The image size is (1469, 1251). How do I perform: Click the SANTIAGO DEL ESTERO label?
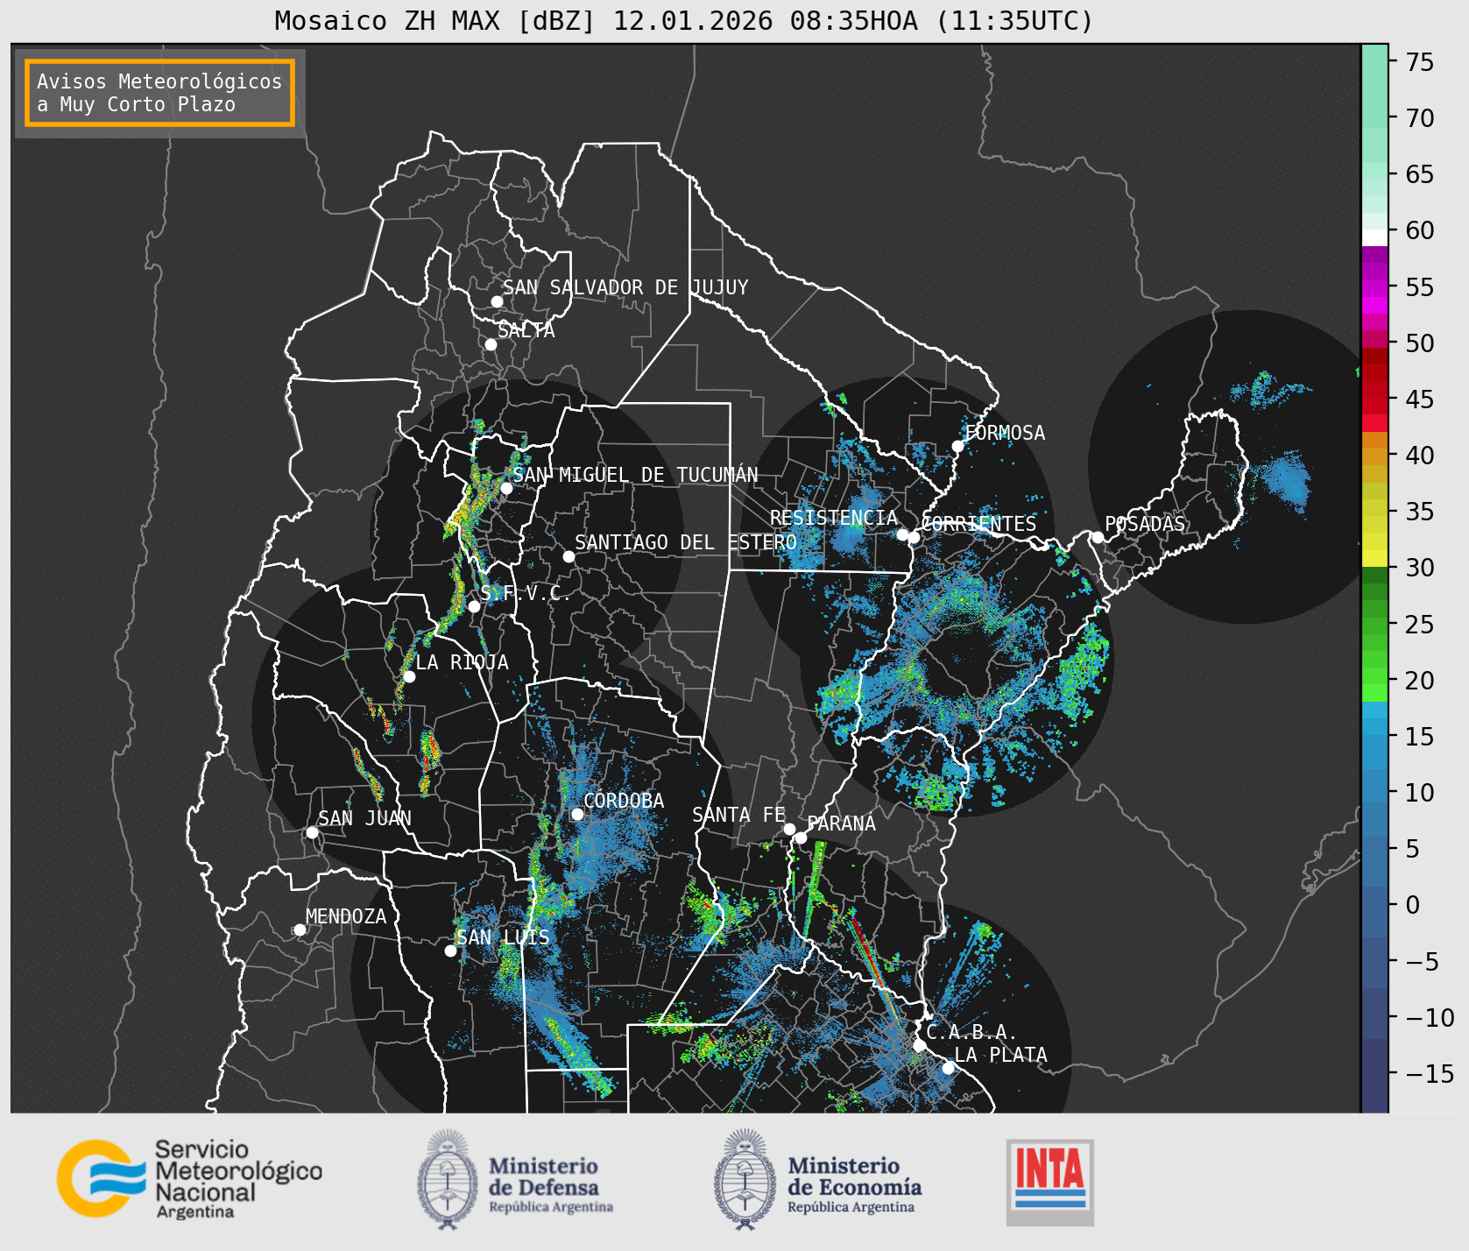(x=686, y=542)
